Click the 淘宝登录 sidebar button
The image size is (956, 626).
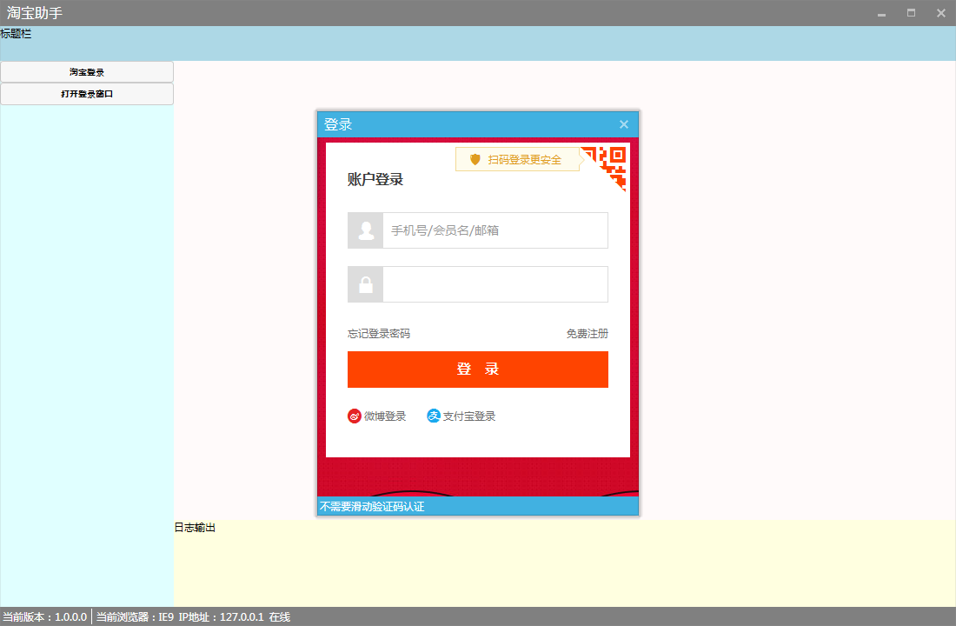[x=87, y=72]
